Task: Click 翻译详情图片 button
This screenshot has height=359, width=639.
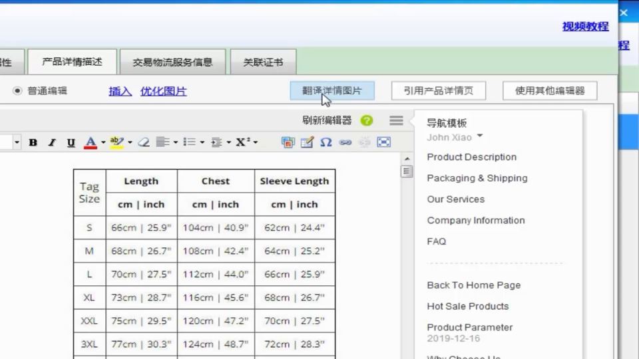Action: (x=332, y=90)
